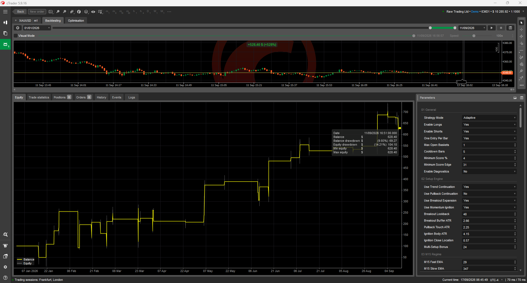Open the backtest start date 01/01/2026 dropdown

(37, 28)
